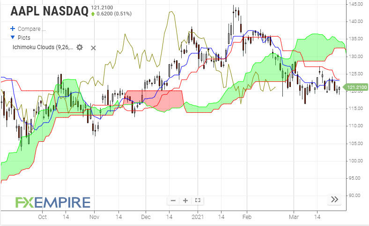The image size is (369, 226).
Task: Click the Nov date label
Action: point(95,217)
